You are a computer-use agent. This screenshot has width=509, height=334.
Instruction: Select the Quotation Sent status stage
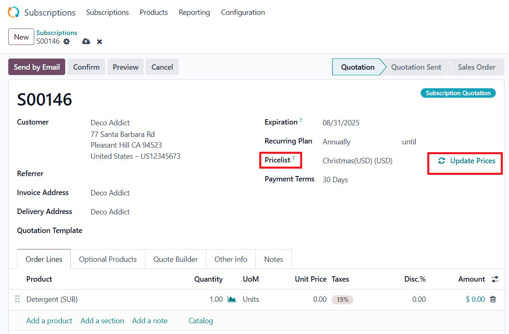[416, 67]
